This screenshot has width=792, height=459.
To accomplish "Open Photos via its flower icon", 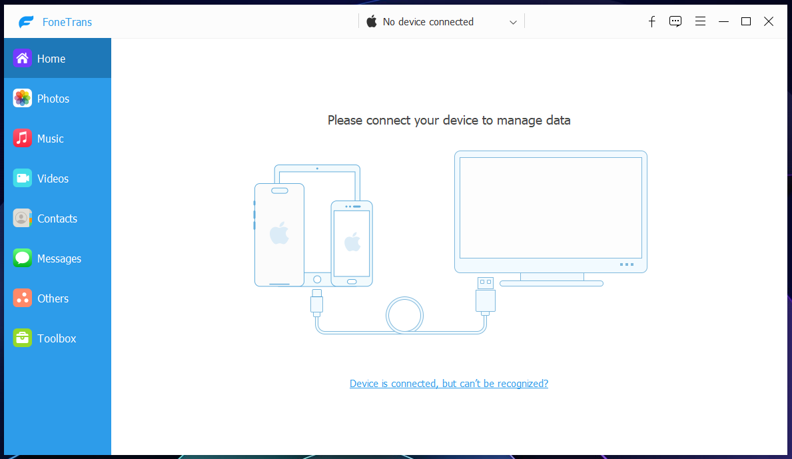I will tap(22, 99).
